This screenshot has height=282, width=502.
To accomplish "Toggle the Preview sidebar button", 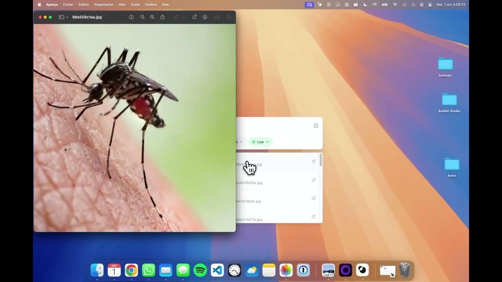I will click(x=61, y=17).
